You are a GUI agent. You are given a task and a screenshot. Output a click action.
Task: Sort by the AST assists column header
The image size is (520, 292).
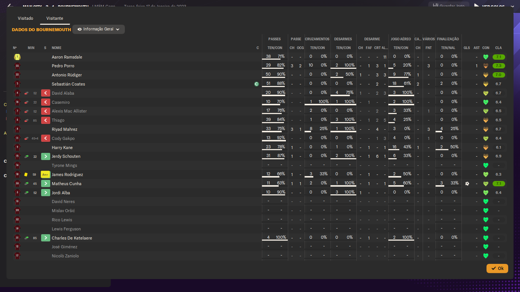477,48
